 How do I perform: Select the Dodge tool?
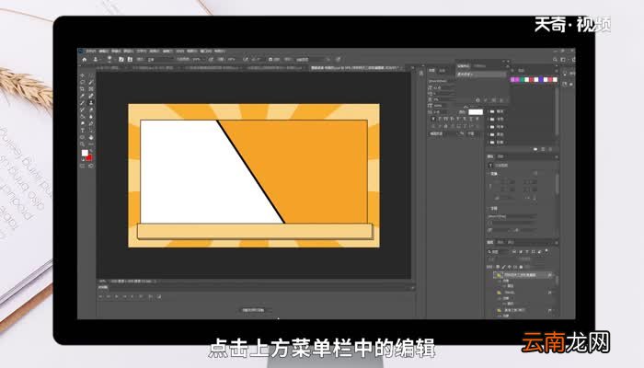(x=83, y=123)
